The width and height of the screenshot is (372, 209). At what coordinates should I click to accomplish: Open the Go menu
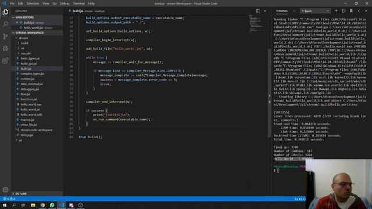[x=55, y=3]
